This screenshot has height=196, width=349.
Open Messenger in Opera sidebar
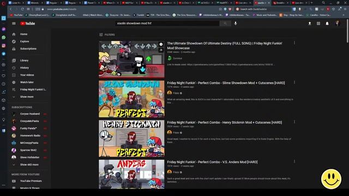pos(4,29)
